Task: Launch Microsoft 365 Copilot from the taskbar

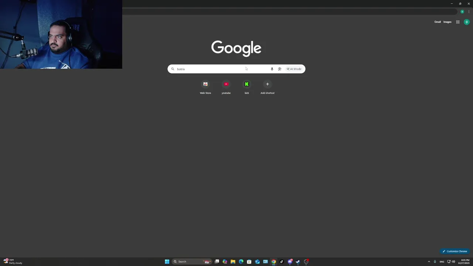Action: click(x=225, y=262)
